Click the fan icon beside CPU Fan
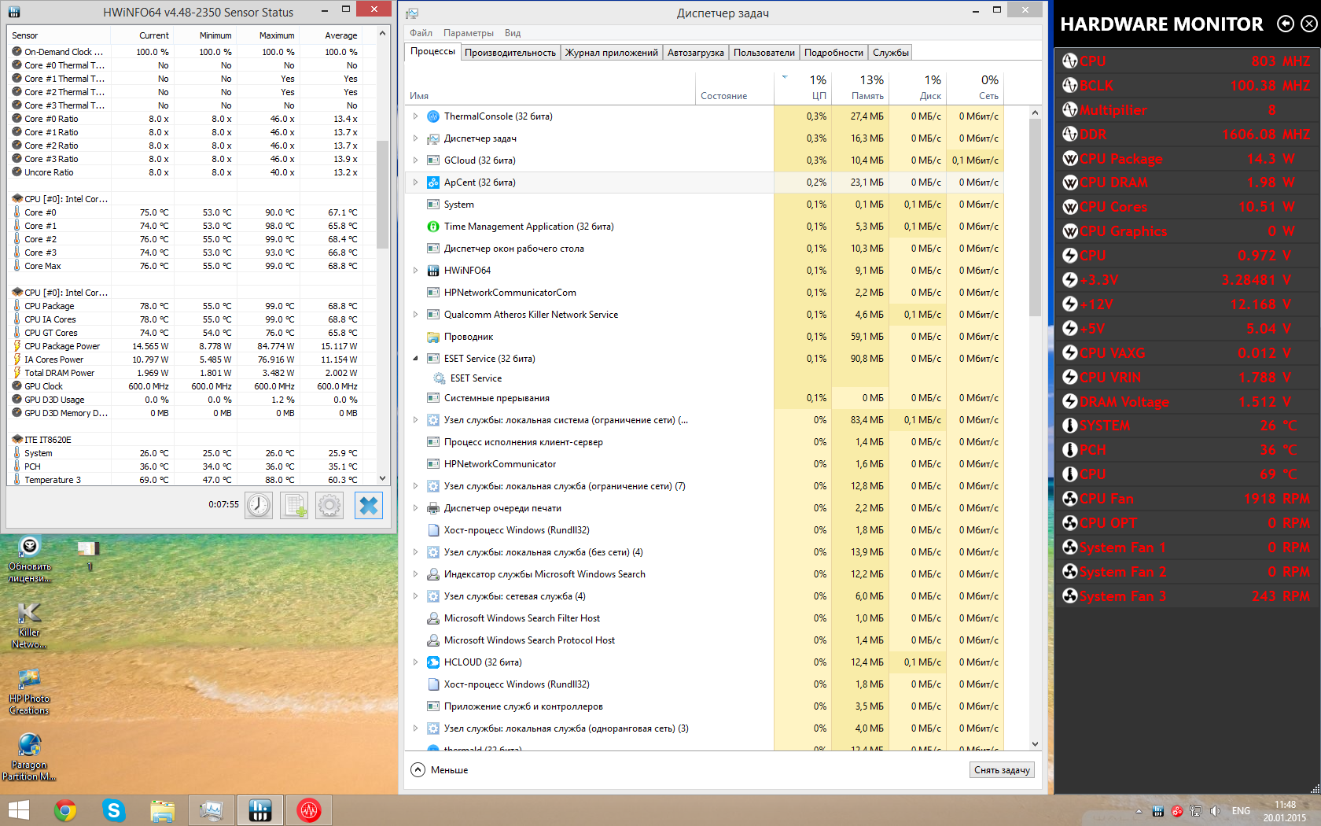The image size is (1321, 826). point(1069,498)
